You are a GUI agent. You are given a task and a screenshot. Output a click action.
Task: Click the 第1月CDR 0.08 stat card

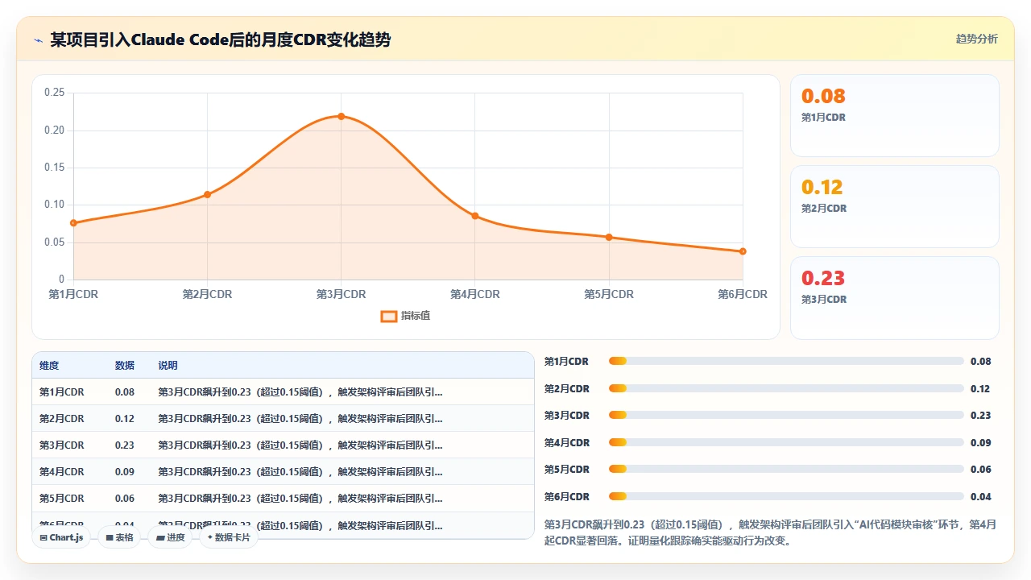point(894,115)
